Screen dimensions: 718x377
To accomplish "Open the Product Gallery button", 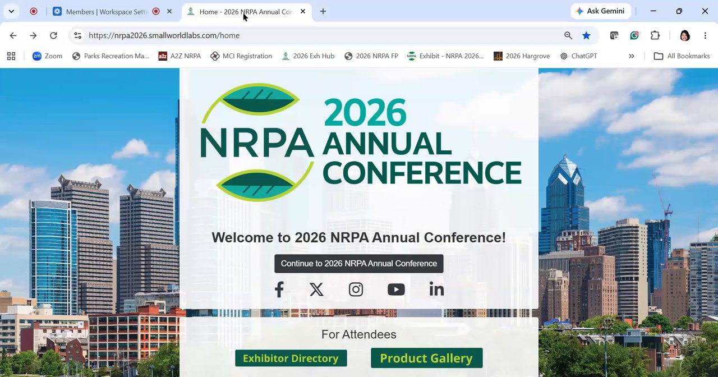I will tap(426, 358).
